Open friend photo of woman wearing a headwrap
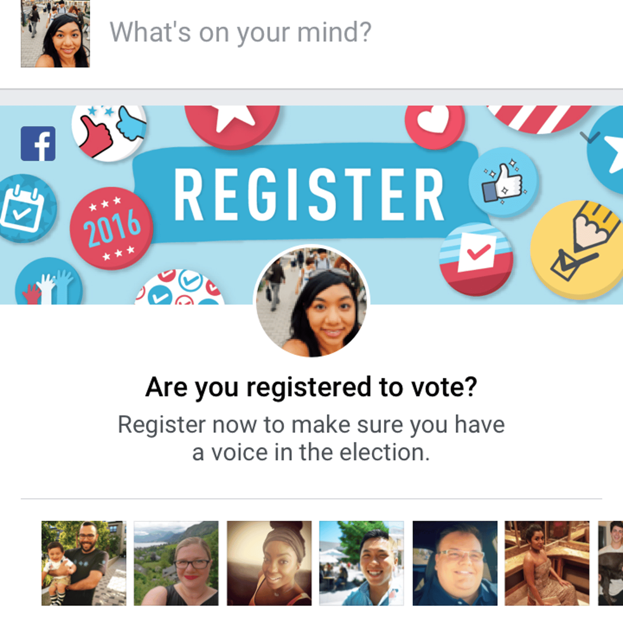This screenshot has height=623, width=623. pos(269,563)
